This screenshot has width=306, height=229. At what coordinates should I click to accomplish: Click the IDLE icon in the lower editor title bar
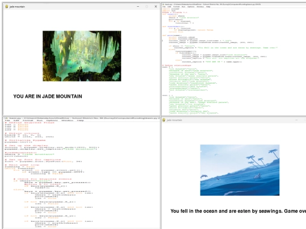[6, 118]
